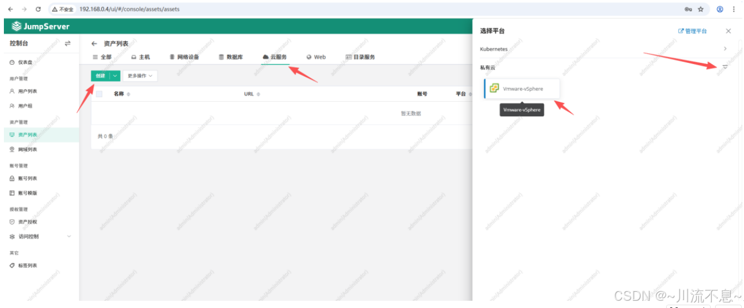Reload the page with the refresh icon
This screenshot has height=308, width=744.
pyautogui.click(x=38, y=9)
